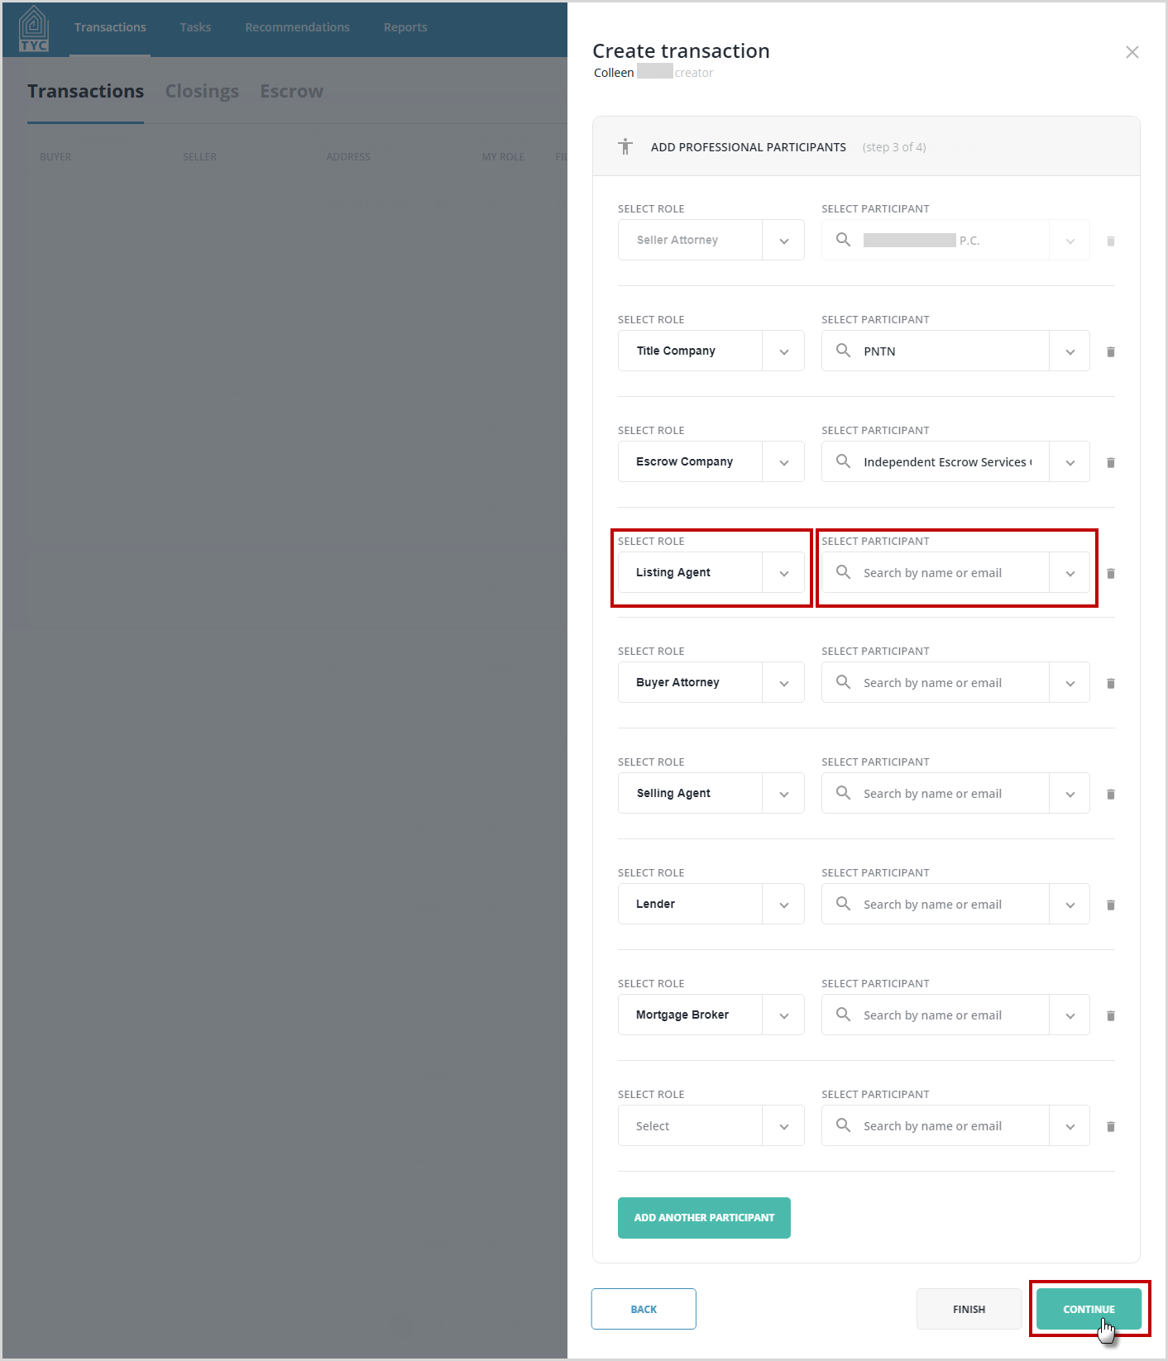Click the Add Another Participant button

pyautogui.click(x=704, y=1217)
